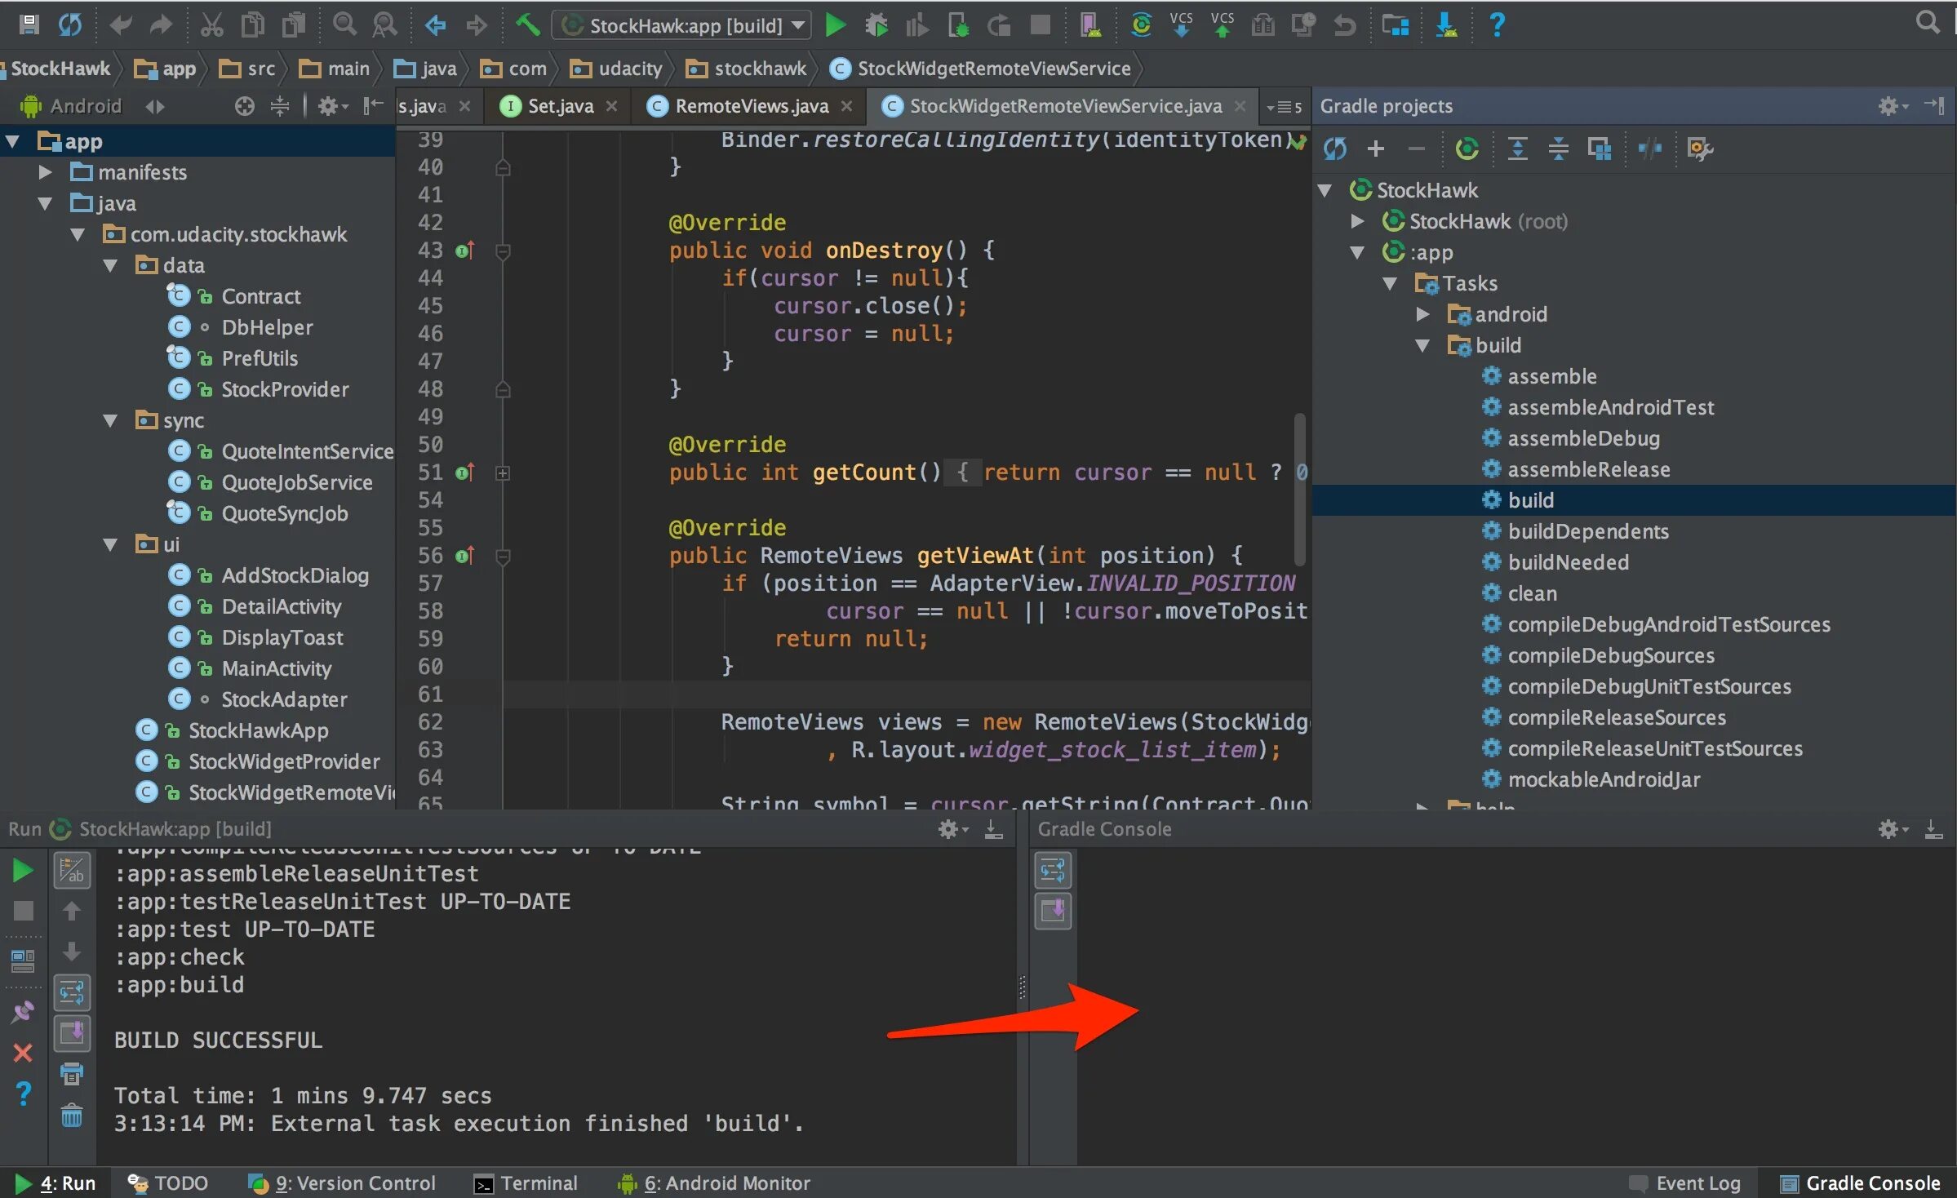Click the print icon in the Run panel
Image resolution: width=1957 pixels, height=1198 pixels.
(x=72, y=1074)
